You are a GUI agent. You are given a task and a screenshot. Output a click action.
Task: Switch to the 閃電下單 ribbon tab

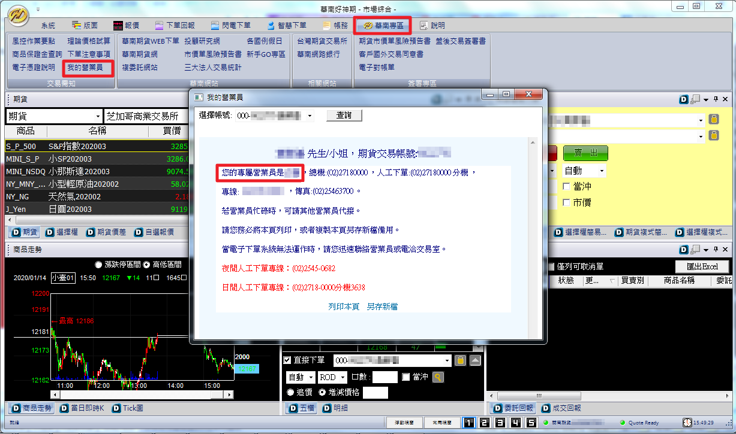pos(232,26)
